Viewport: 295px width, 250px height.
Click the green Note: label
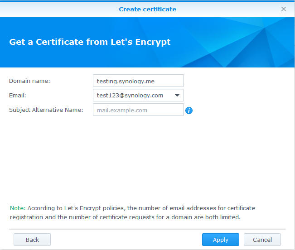(18, 208)
